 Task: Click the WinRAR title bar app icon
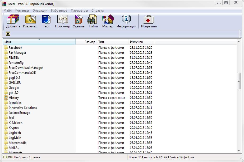click(x=4, y=4)
